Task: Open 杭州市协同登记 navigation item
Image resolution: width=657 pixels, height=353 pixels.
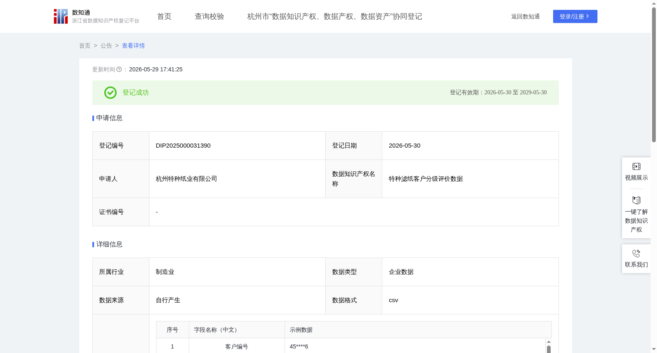Action: 335,16
